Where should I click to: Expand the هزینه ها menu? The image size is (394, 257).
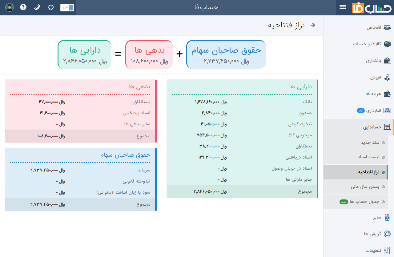point(359,94)
